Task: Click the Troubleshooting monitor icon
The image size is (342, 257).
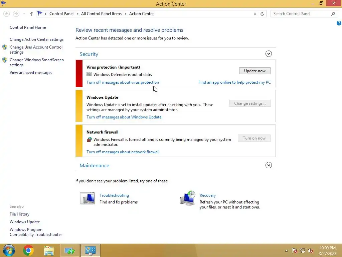Action: 87,198
